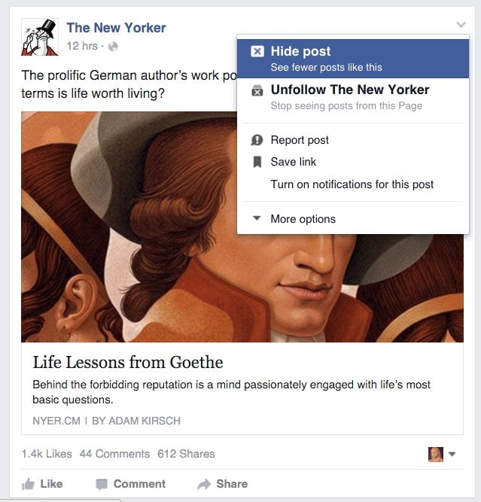Turn on notifications for this post
Screen dimensions: 481x502
[352, 184]
